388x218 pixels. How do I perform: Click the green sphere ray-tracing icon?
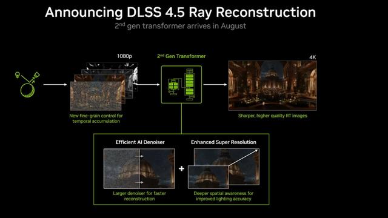coord(27,90)
